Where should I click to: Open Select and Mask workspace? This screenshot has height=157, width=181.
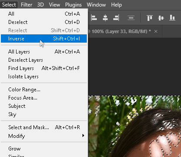click(x=44, y=127)
